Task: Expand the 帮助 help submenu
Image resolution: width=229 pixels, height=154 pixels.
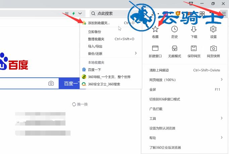Action: click(222, 137)
